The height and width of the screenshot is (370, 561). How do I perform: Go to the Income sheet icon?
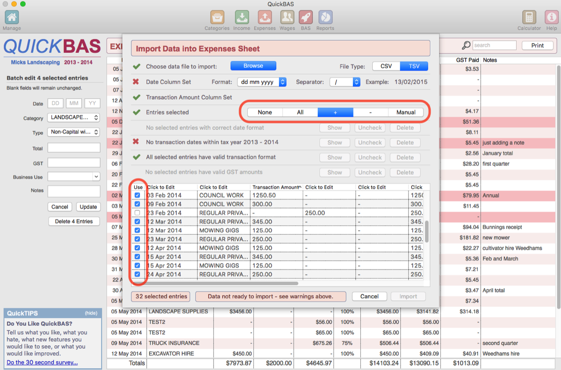(x=241, y=18)
